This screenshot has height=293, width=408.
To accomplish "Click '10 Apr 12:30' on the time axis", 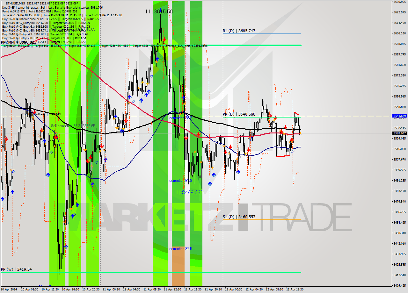I will coord(50,289).
